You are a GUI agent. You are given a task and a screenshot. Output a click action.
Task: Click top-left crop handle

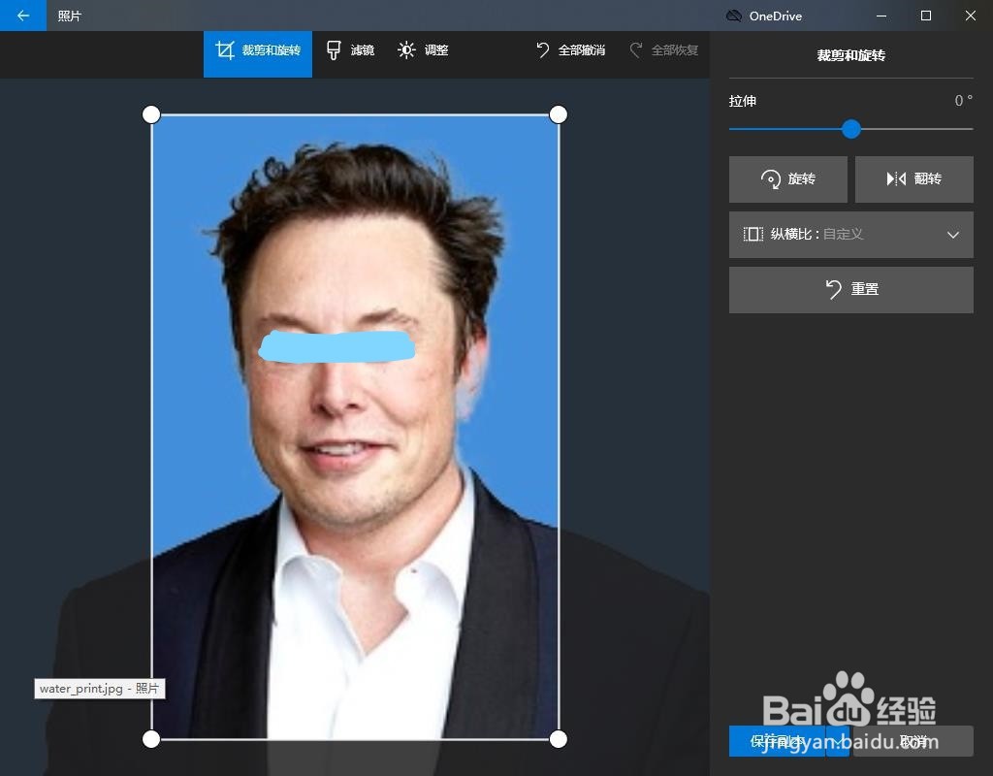point(151,114)
